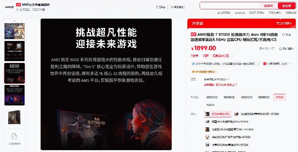Click the red icon on right promotion tag

click(265, 64)
